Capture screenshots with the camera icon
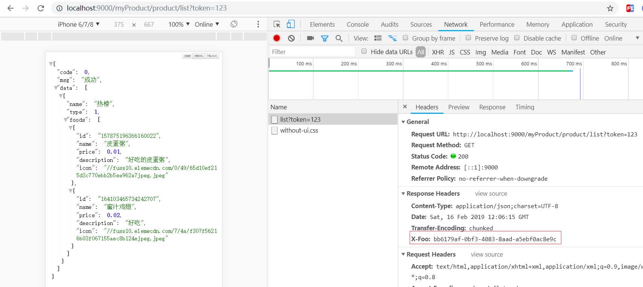 [x=311, y=38]
